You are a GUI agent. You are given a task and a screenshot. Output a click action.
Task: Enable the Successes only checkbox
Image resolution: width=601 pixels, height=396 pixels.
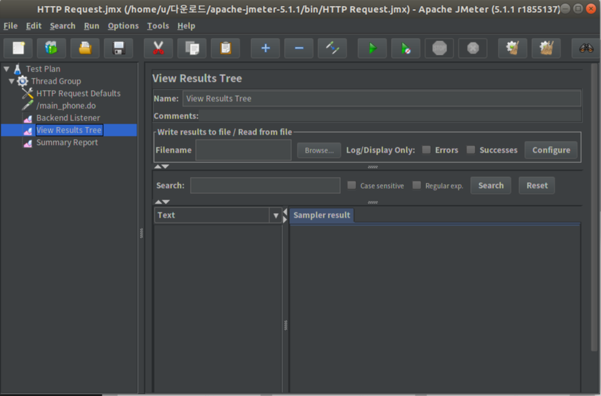point(471,150)
